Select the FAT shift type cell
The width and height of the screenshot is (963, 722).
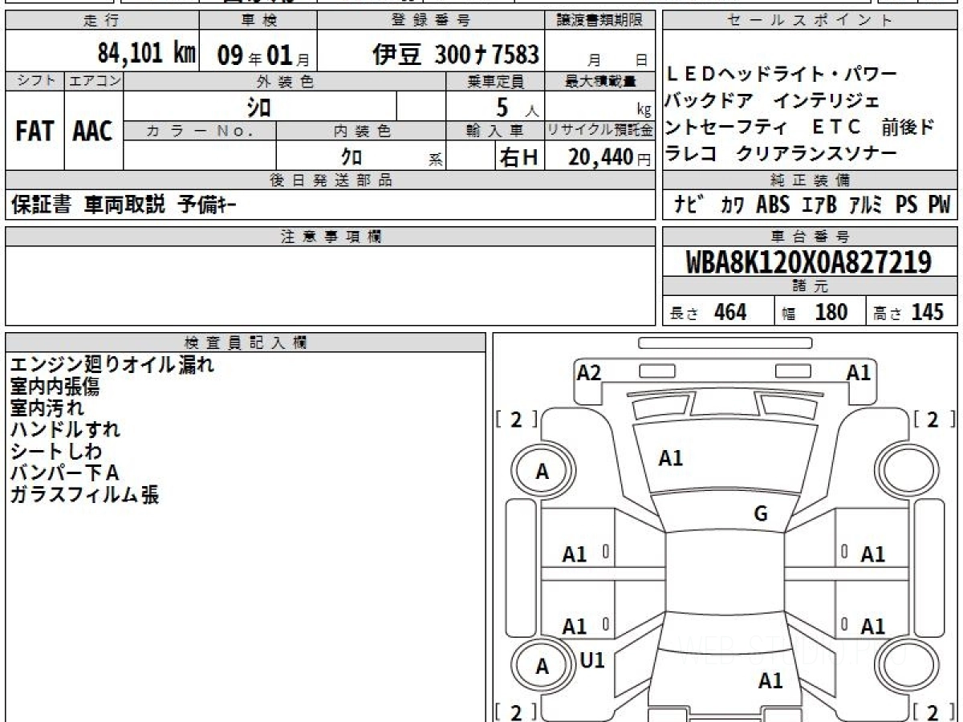(35, 132)
